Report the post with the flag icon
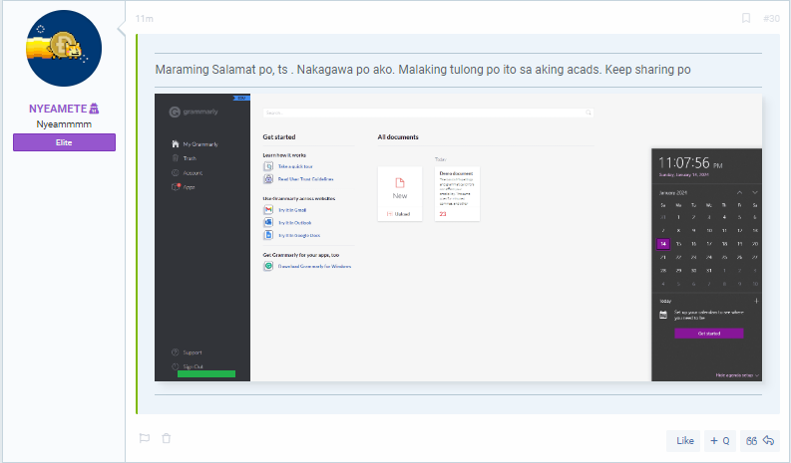Screen dimensions: 791x463 pyautogui.click(x=145, y=438)
